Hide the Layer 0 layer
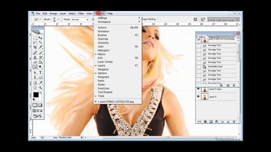Image resolution: width=271 pixels, height=152 pixels. 198,97
